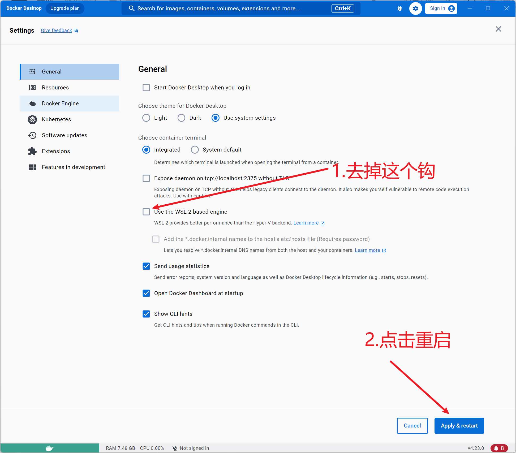Select the Light theme option
516x453 pixels.
click(x=146, y=118)
